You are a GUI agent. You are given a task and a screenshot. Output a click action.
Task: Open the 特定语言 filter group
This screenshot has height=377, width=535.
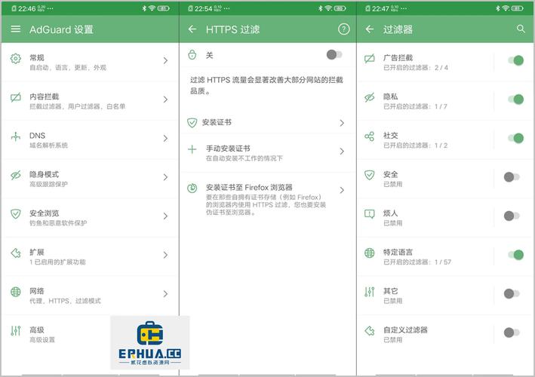[x=445, y=256]
